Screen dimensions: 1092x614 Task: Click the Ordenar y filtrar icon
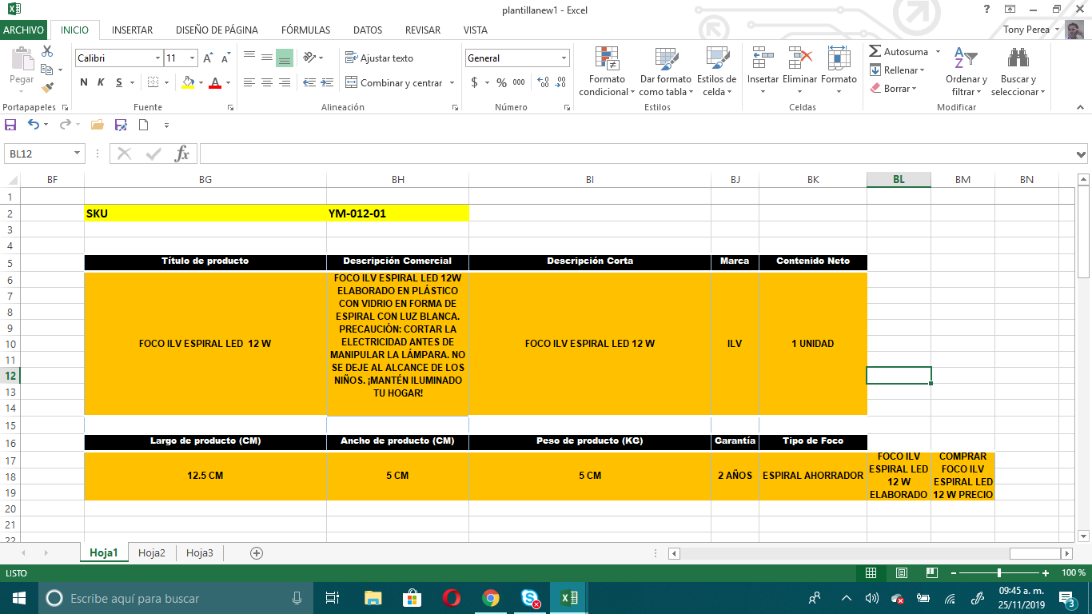[966, 59]
